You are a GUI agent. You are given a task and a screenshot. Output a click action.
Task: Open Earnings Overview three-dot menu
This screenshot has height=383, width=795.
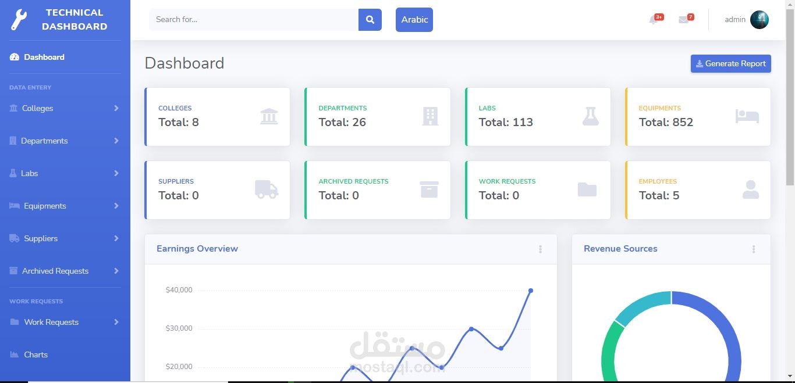540,249
